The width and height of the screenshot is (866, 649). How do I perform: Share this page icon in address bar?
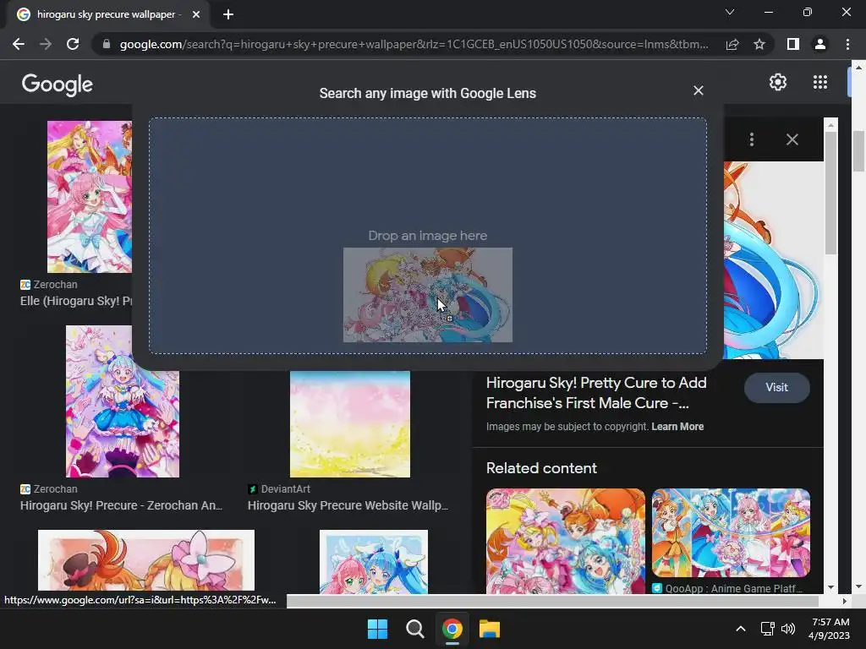coord(732,44)
